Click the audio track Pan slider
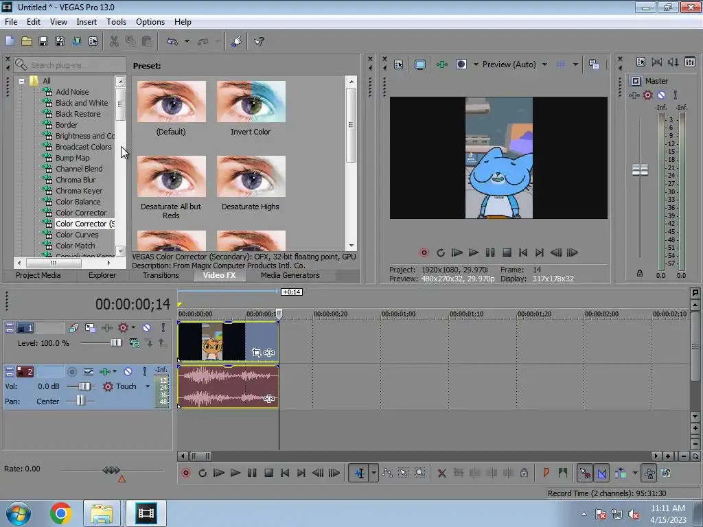This screenshot has width=703, height=527. pyautogui.click(x=80, y=401)
